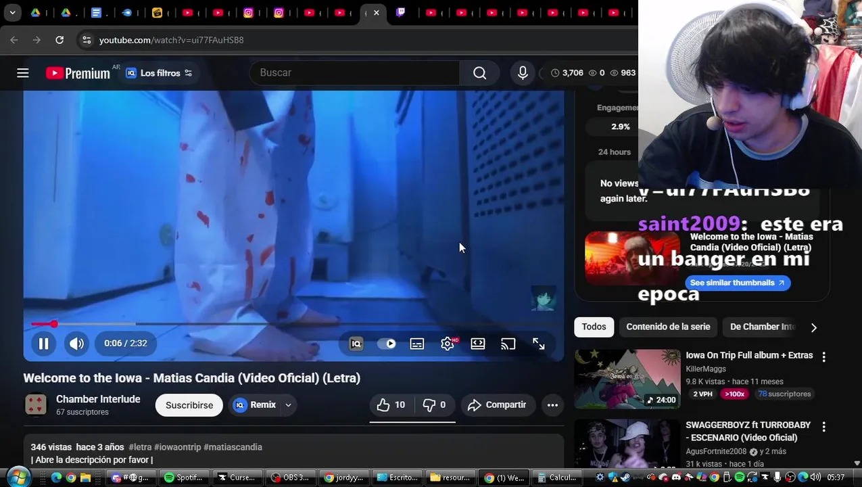Subscribe with the Suscribirse button
The image size is (862, 487).
point(189,405)
